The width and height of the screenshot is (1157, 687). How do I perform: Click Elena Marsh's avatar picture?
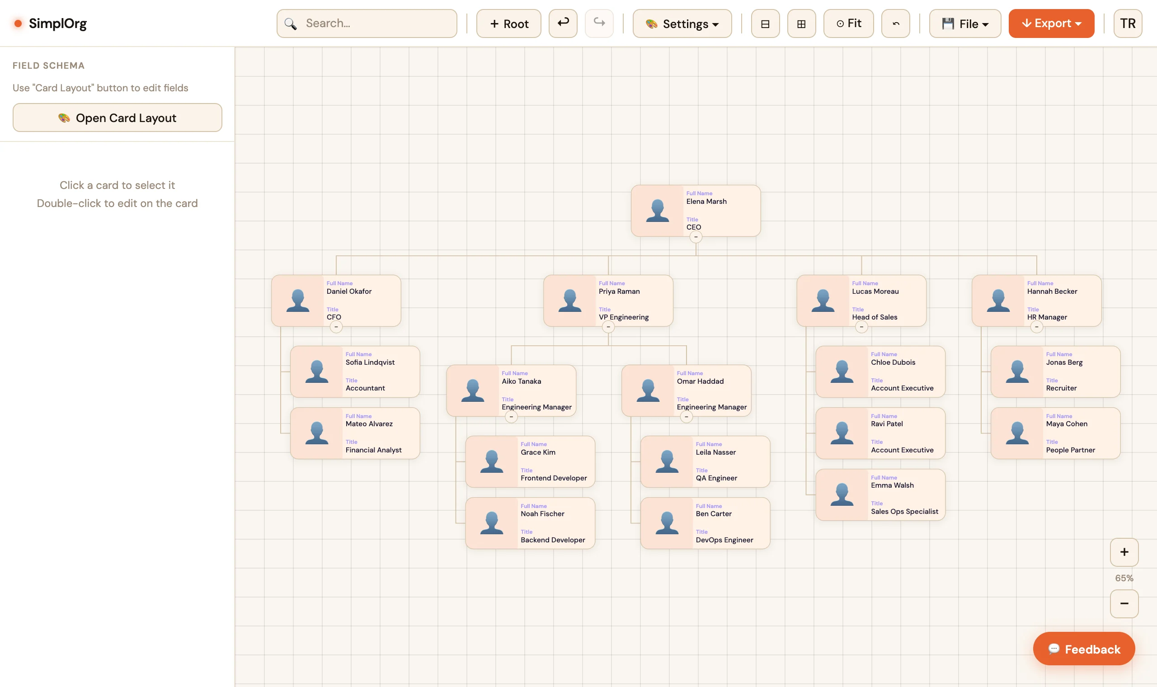(x=657, y=211)
